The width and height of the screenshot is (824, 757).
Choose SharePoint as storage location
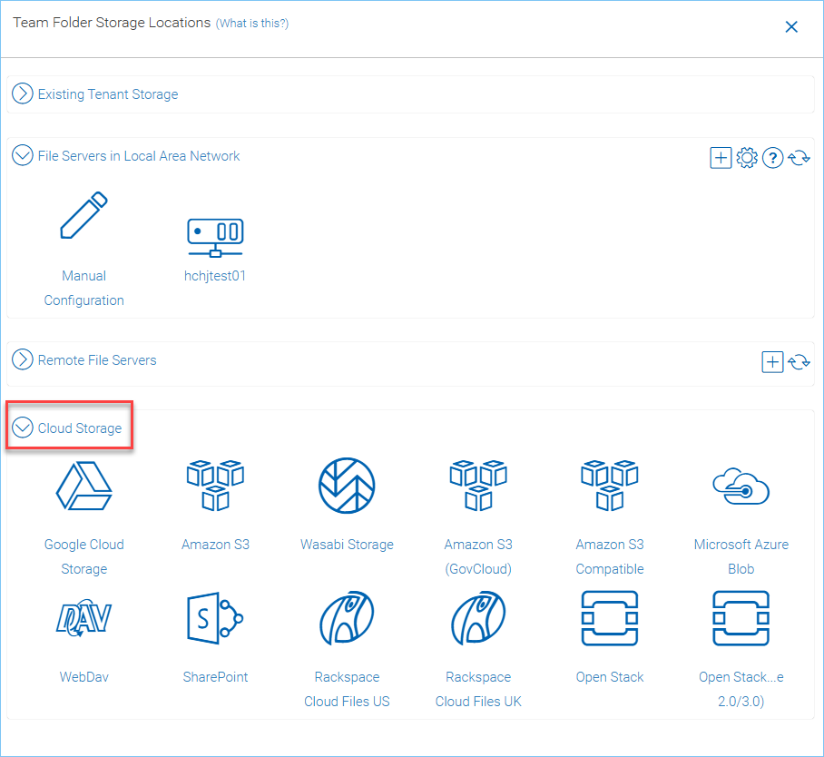215,618
